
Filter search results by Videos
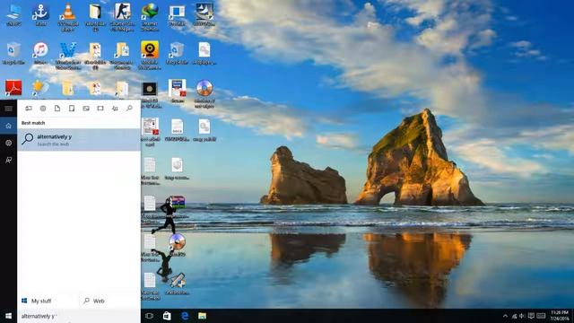(100, 109)
